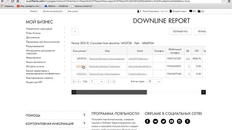Open the Файлы — OneDrive bookmark
This screenshot has width=232, height=130.
click(56, 6)
